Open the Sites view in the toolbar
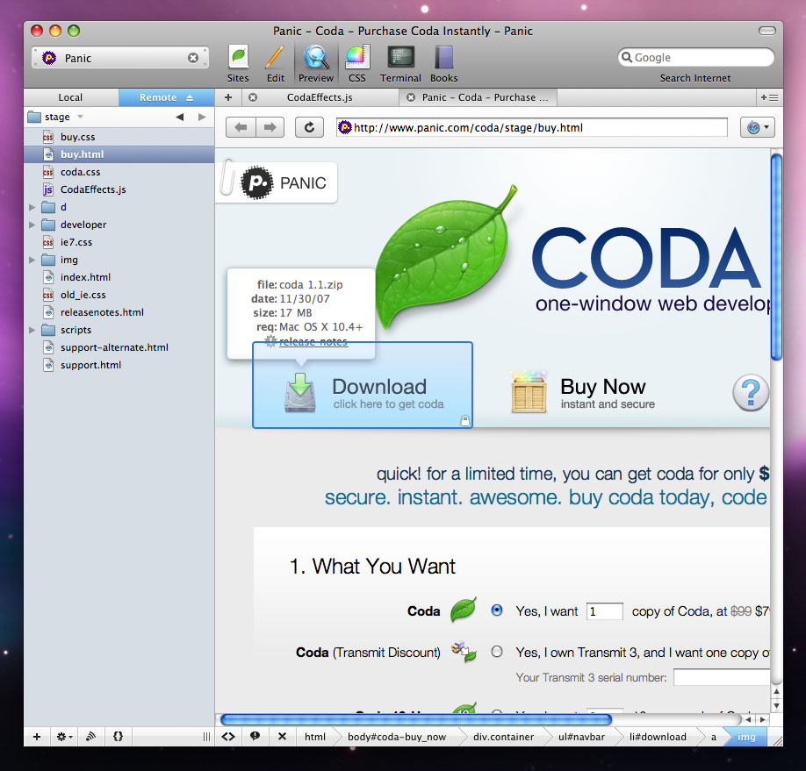The width and height of the screenshot is (806, 771). [x=238, y=57]
